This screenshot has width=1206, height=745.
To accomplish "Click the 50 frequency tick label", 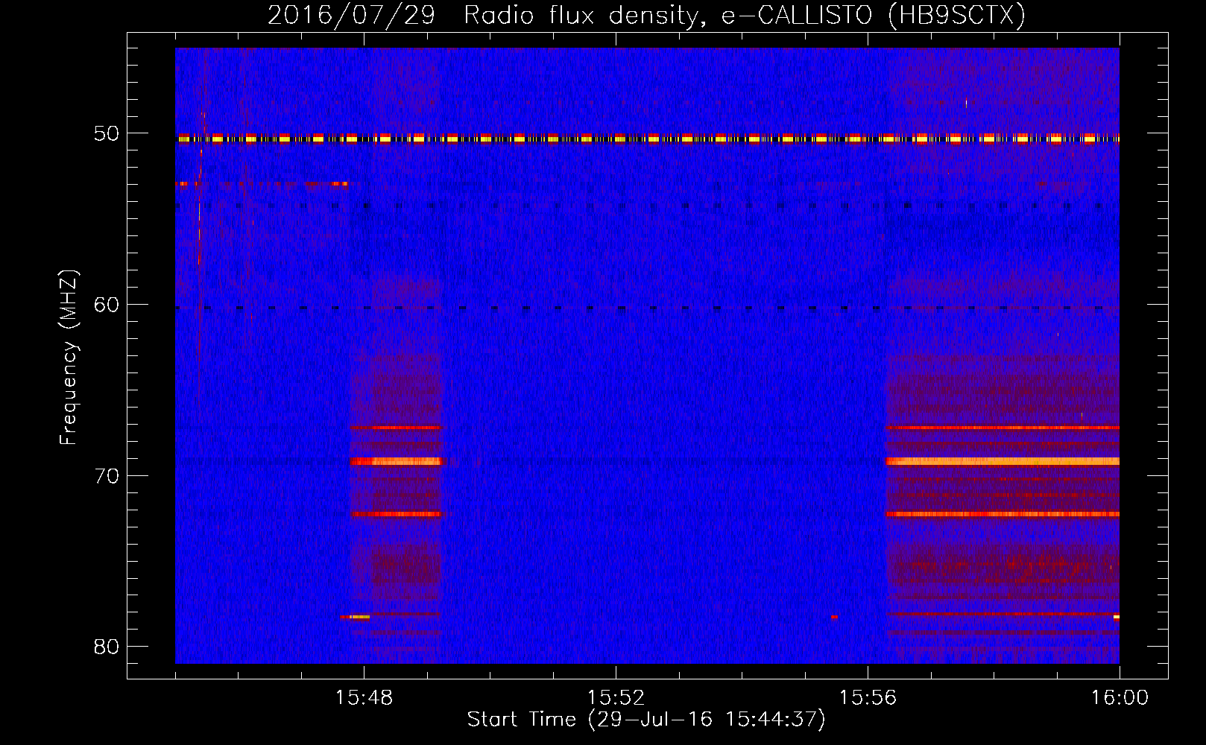I will tap(107, 134).
